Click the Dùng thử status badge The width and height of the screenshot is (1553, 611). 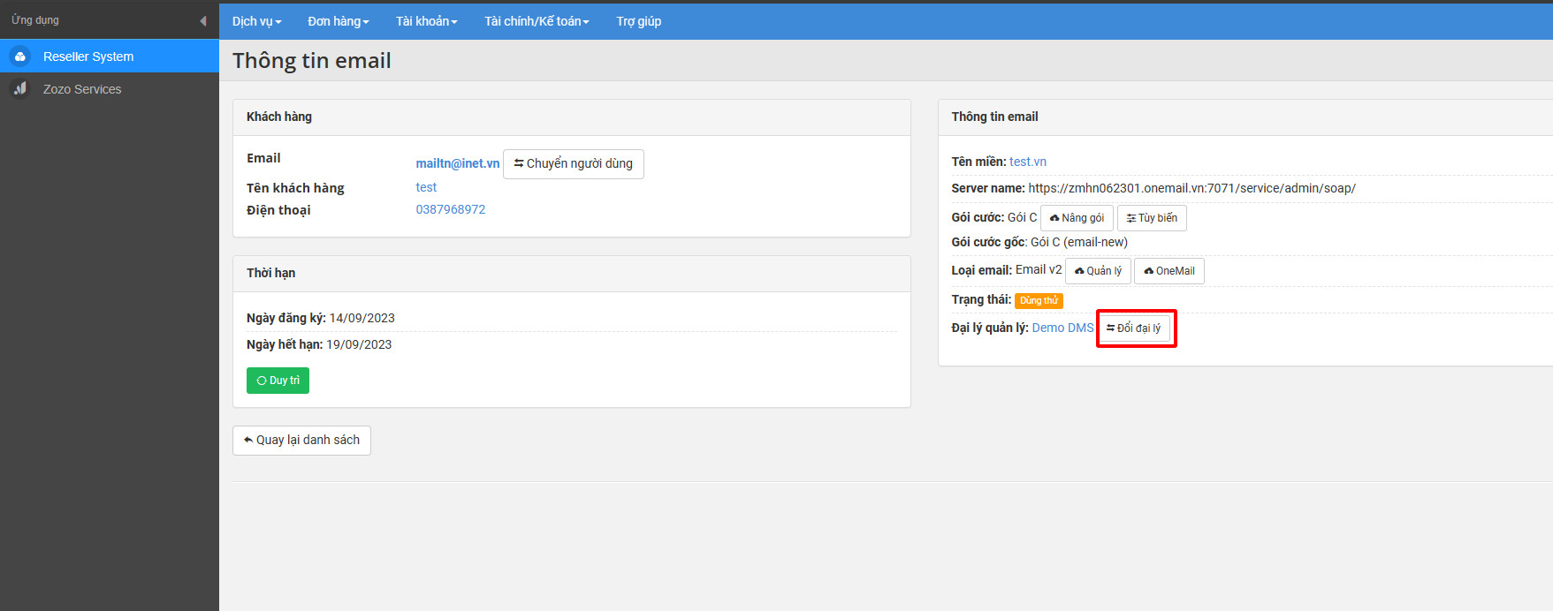pyautogui.click(x=1039, y=300)
